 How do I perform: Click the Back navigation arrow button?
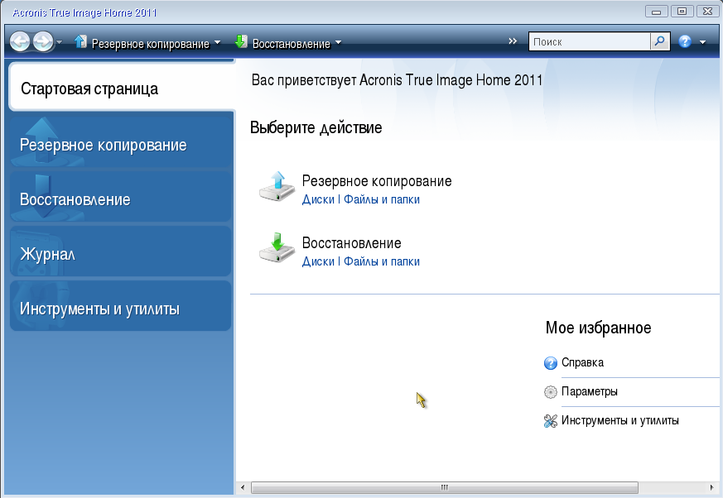(x=20, y=41)
